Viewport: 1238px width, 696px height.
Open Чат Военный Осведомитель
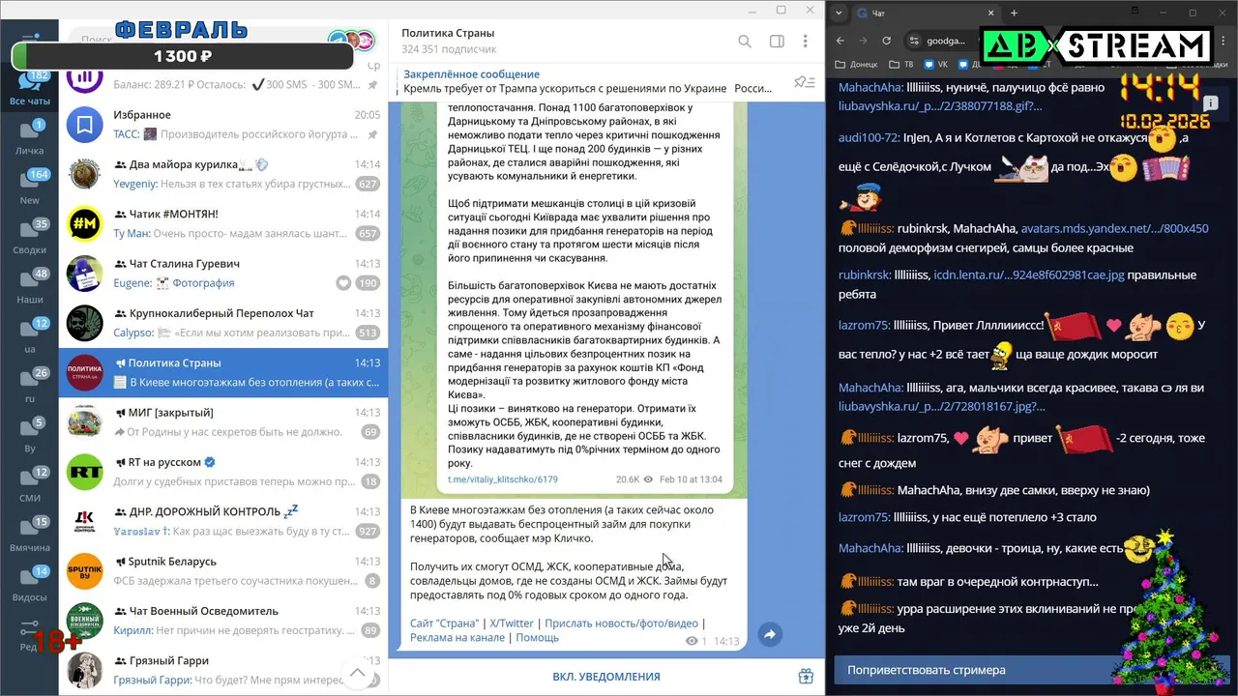(223, 621)
